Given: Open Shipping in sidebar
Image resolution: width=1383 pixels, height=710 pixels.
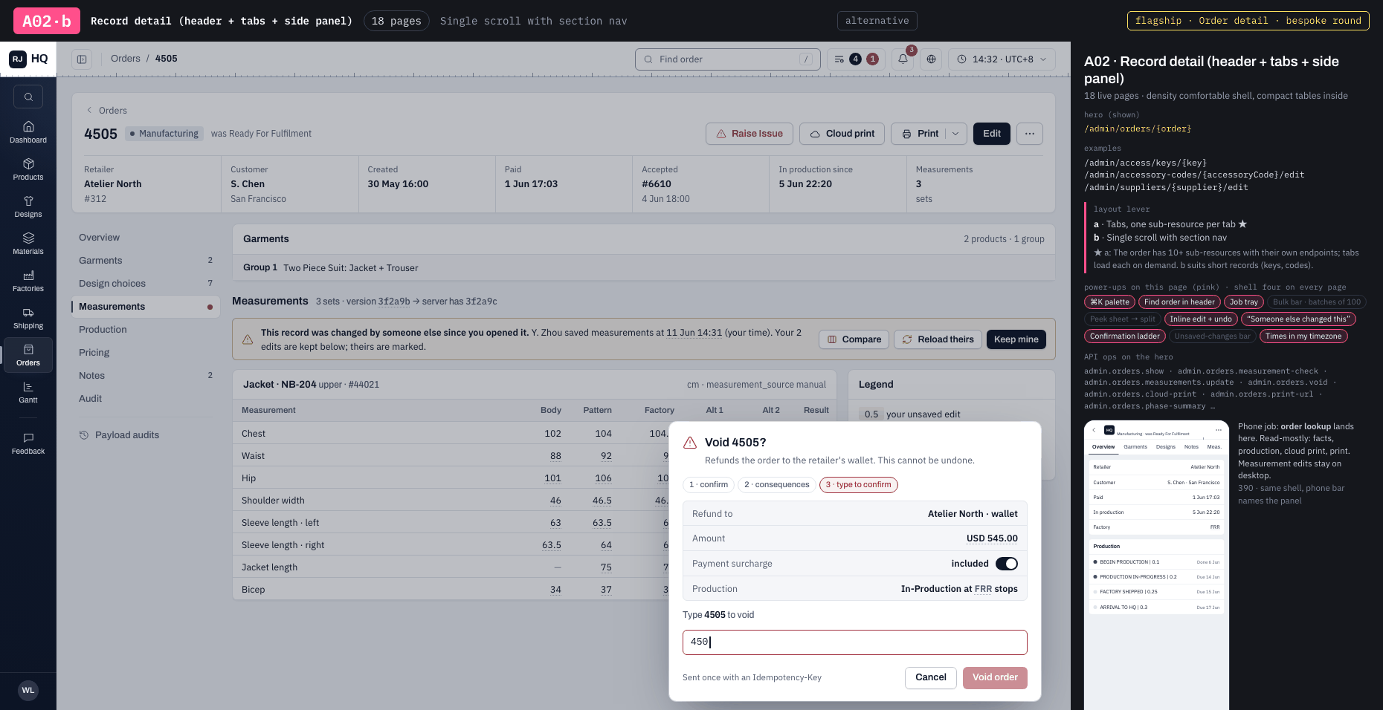Looking at the screenshot, I should click(28, 318).
